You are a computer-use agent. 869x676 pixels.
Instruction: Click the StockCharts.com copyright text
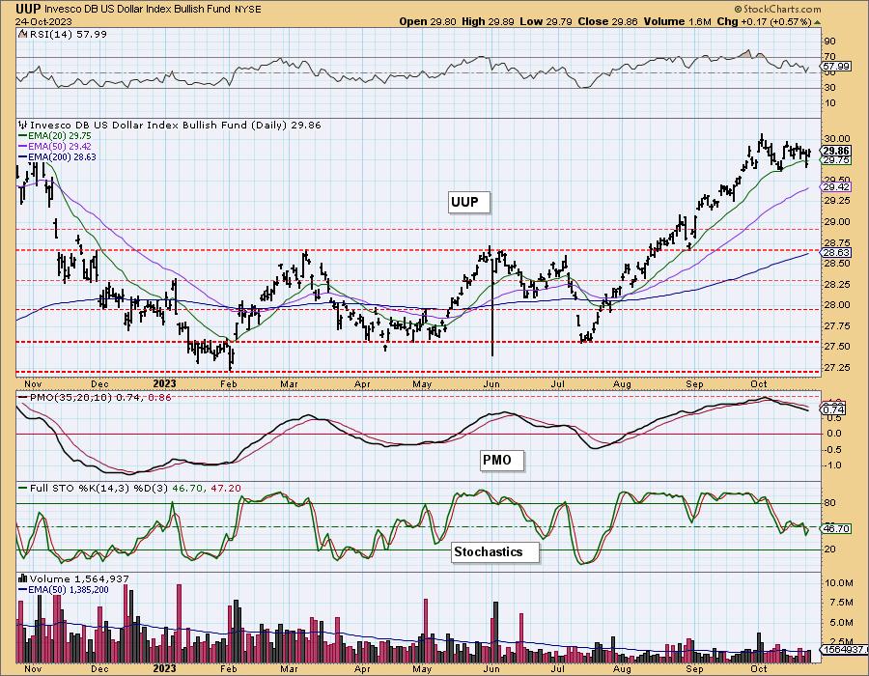(777, 9)
